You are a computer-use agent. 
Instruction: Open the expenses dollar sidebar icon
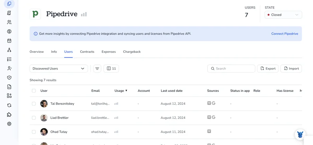coord(9,31)
